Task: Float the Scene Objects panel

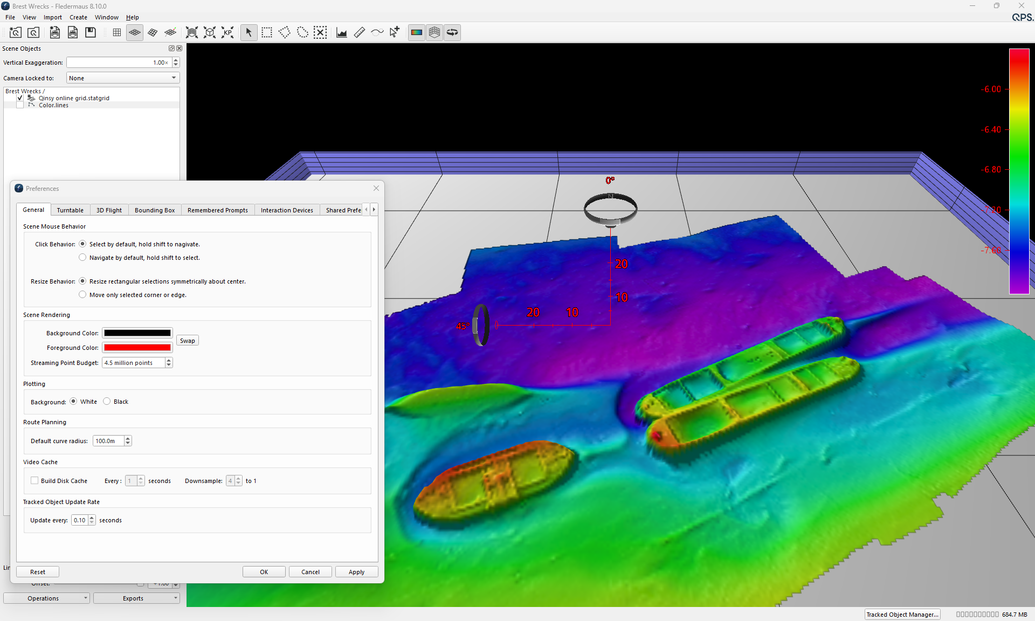Action: (x=171, y=49)
